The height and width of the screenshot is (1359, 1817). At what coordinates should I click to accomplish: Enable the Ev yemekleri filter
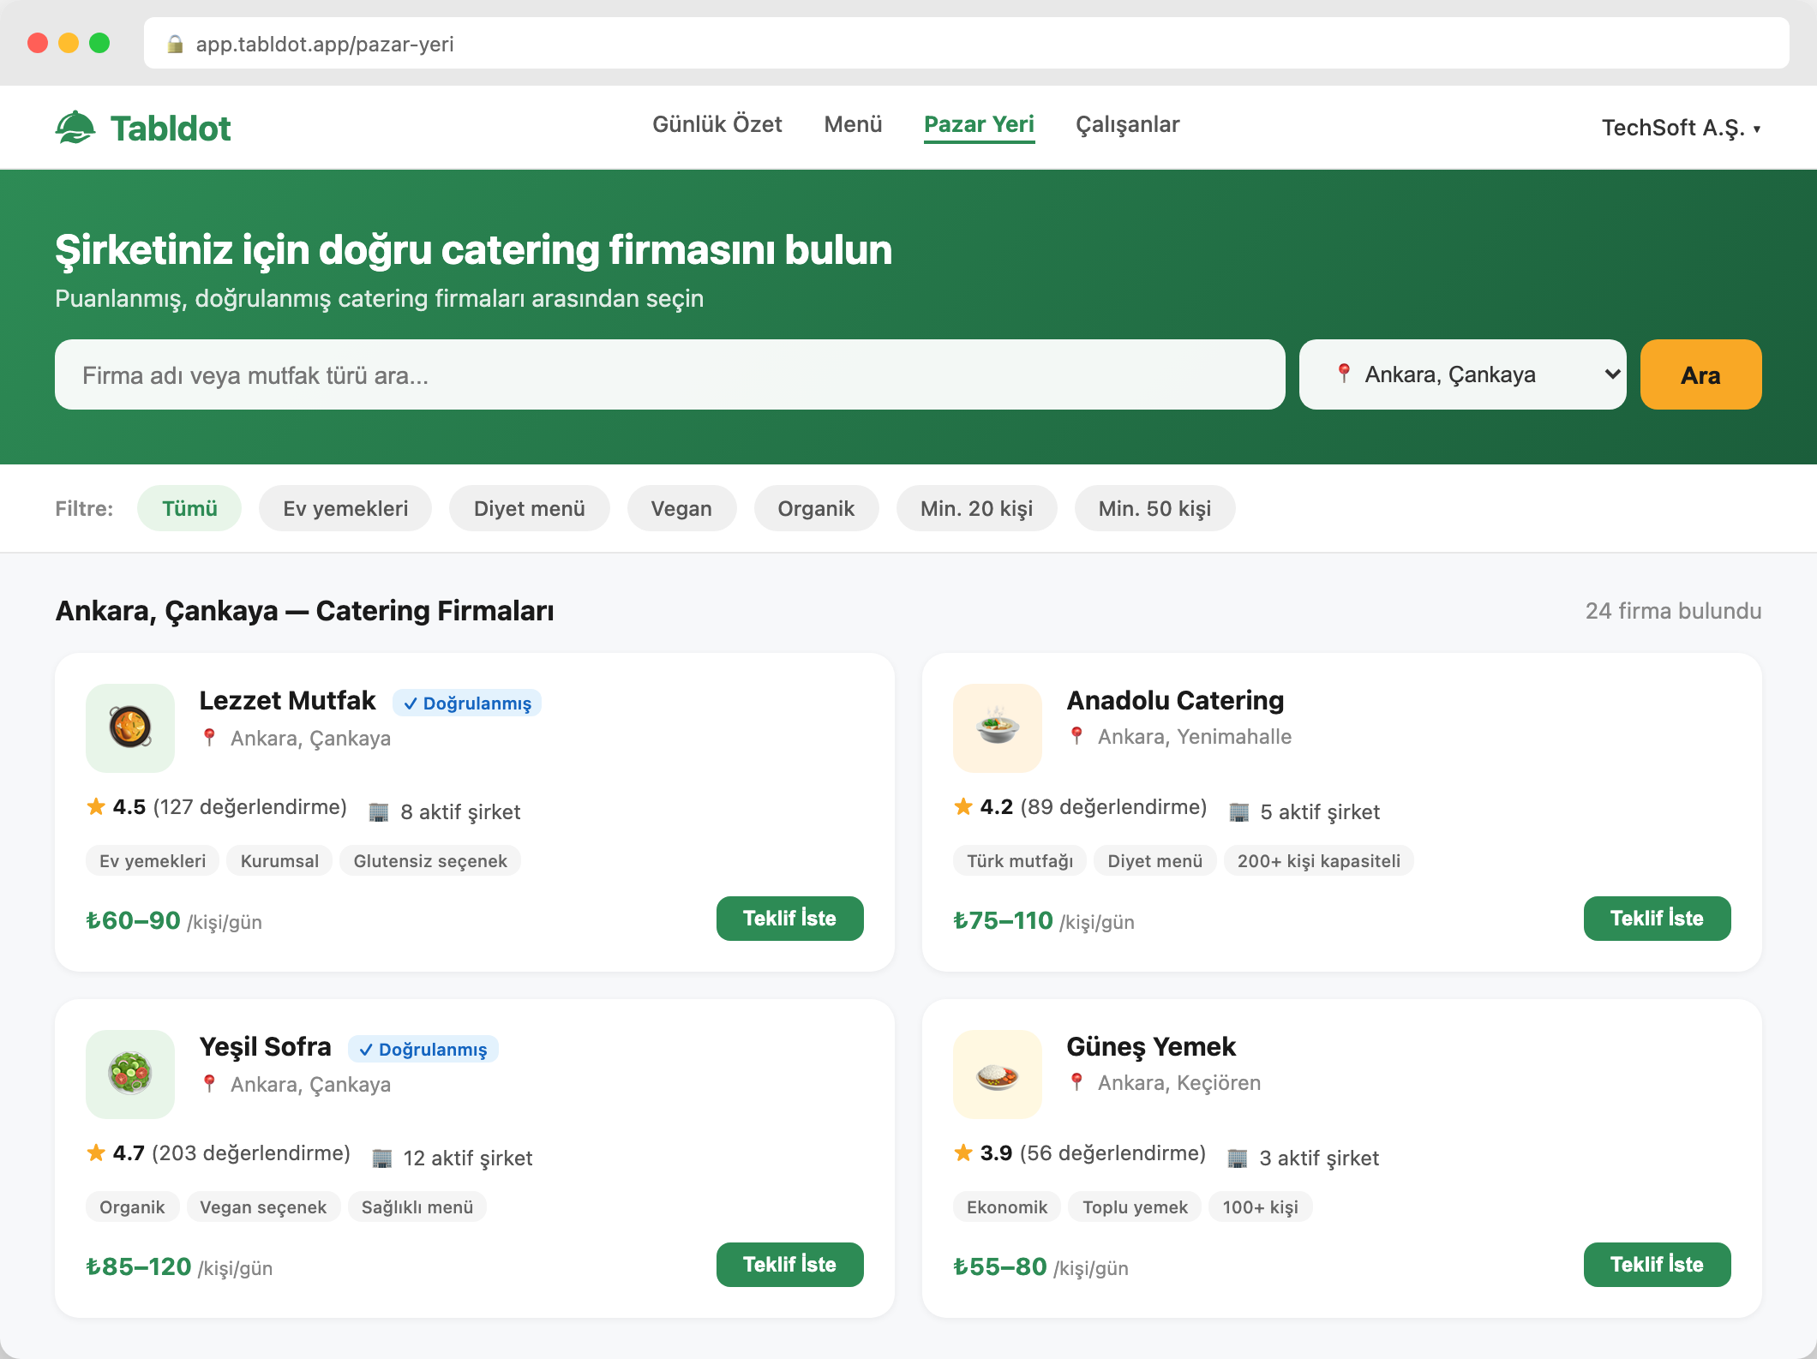pos(345,509)
